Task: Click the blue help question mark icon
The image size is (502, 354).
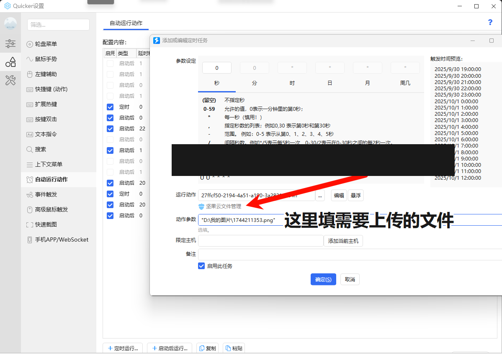Action: tap(490, 23)
